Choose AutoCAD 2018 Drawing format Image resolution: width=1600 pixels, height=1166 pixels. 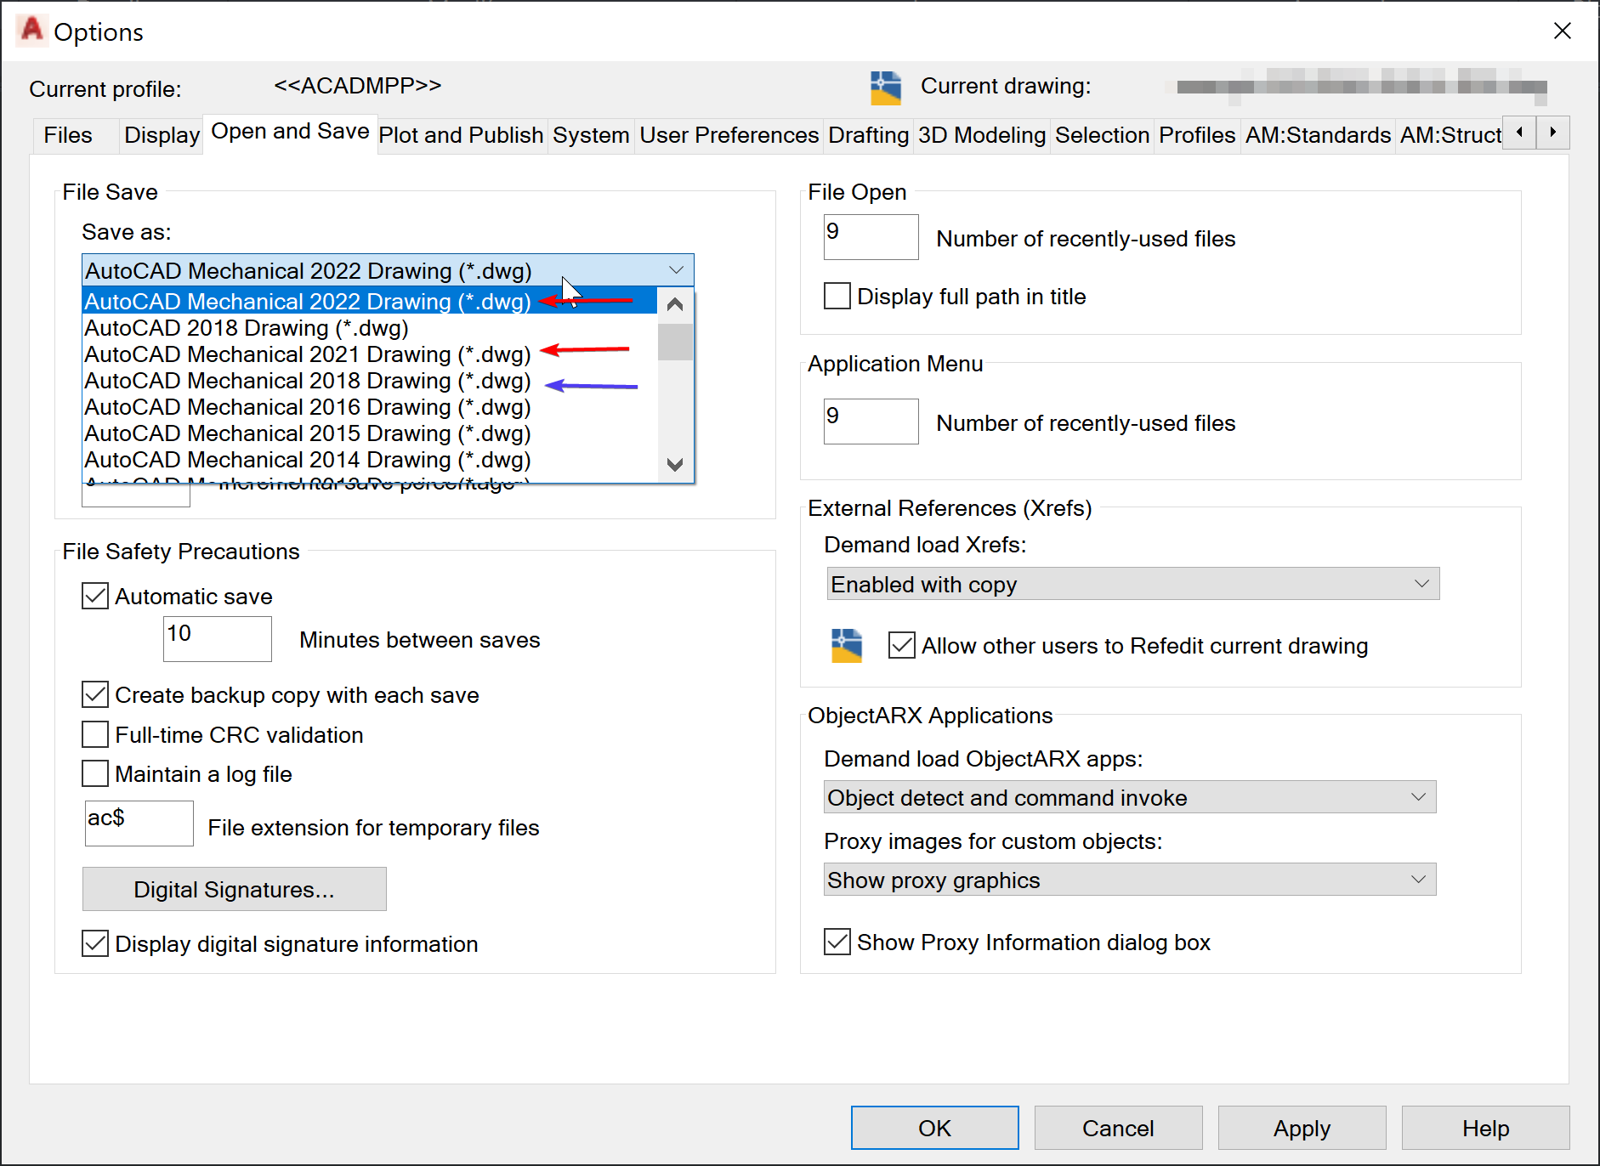pos(370,328)
